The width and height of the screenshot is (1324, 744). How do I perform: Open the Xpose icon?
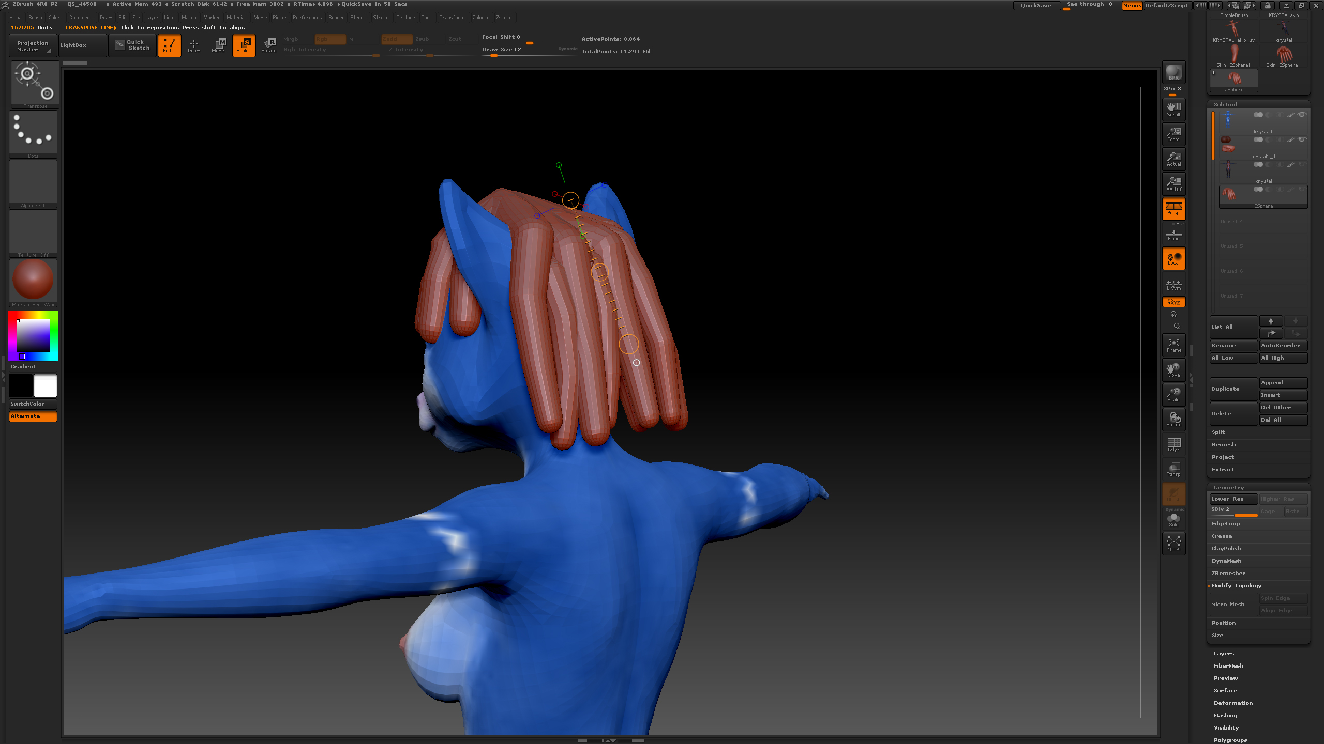[x=1173, y=544]
